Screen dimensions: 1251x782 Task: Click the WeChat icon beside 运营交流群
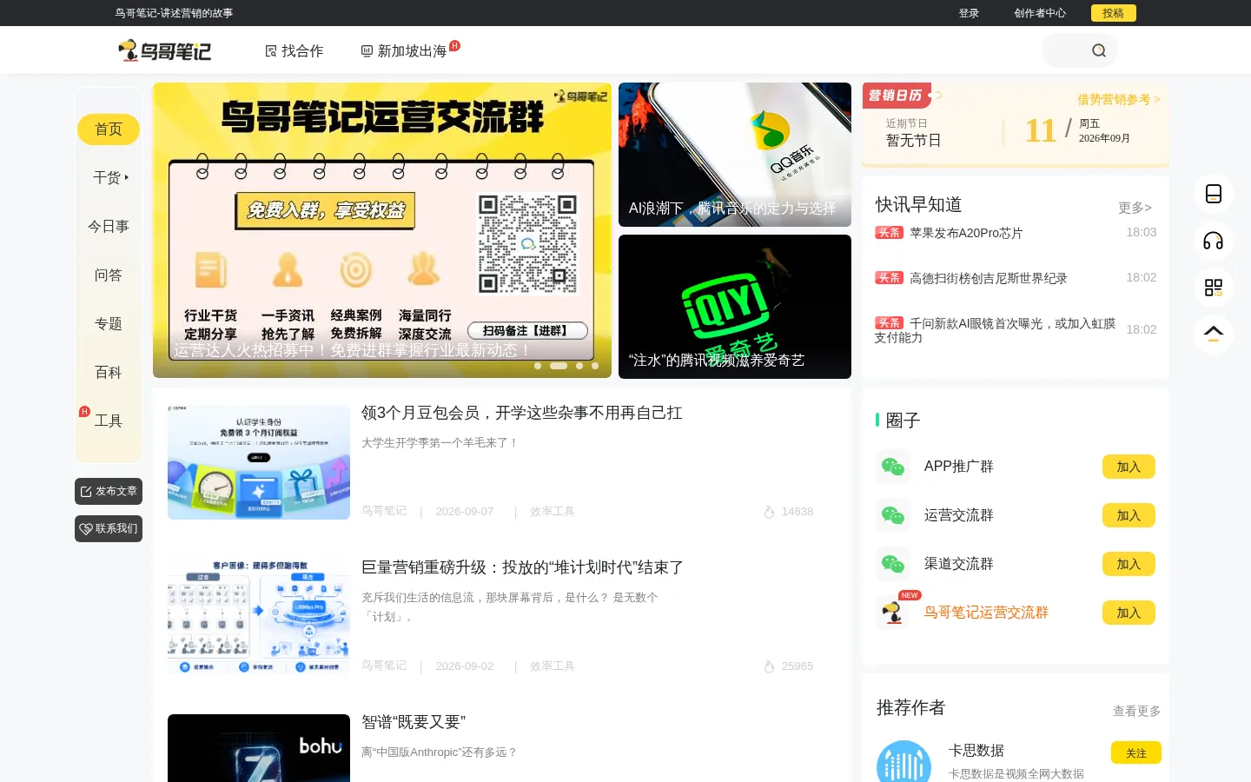click(893, 515)
